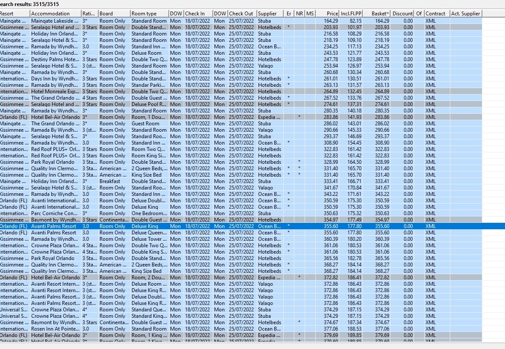Viewport: 505px width, 349px height.
Task: Click the 141.93 Incl.FI.PP value
Action: (354, 117)
